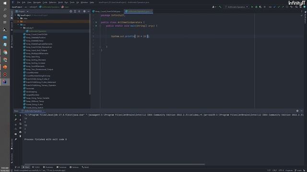
Task: Start debugging with the bug icon
Action: (256, 7)
